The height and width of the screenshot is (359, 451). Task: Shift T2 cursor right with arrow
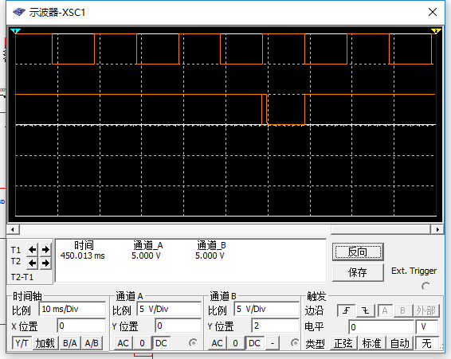click(45, 263)
